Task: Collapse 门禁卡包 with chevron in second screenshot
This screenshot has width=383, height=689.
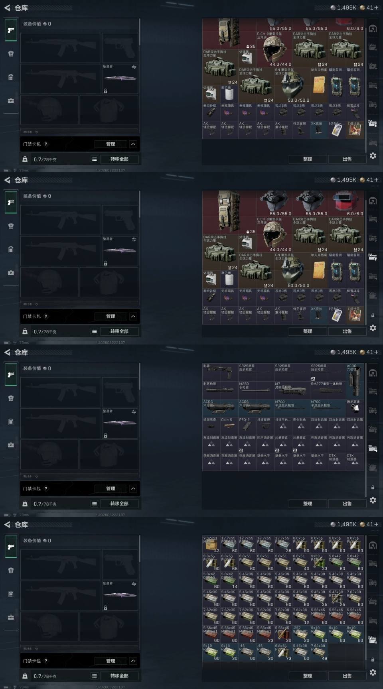Action: click(133, 316)
